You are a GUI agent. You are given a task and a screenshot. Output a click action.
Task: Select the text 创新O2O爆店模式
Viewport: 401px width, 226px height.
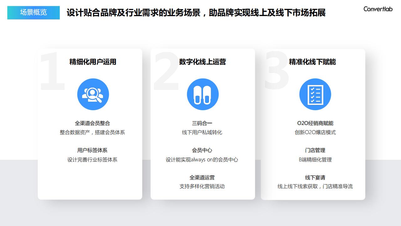point(315,132)
